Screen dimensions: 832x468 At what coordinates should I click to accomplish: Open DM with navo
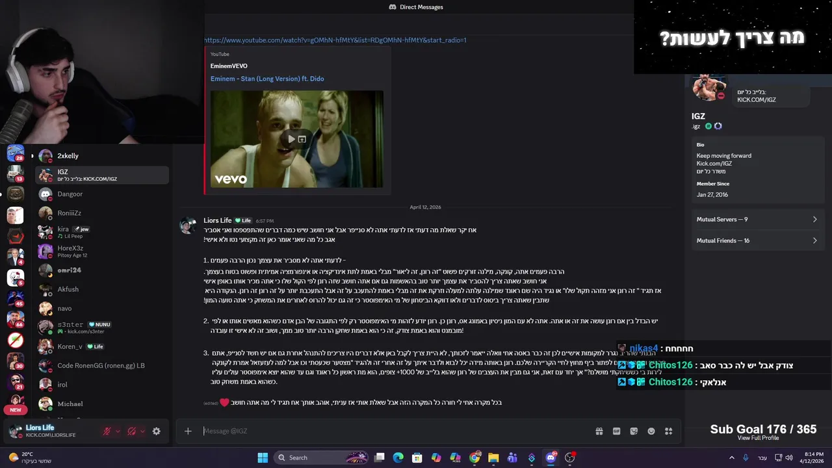102,308
